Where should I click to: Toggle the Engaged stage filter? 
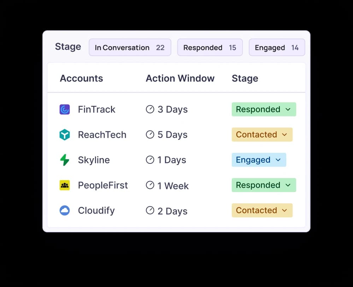click(x=277, y=47)
